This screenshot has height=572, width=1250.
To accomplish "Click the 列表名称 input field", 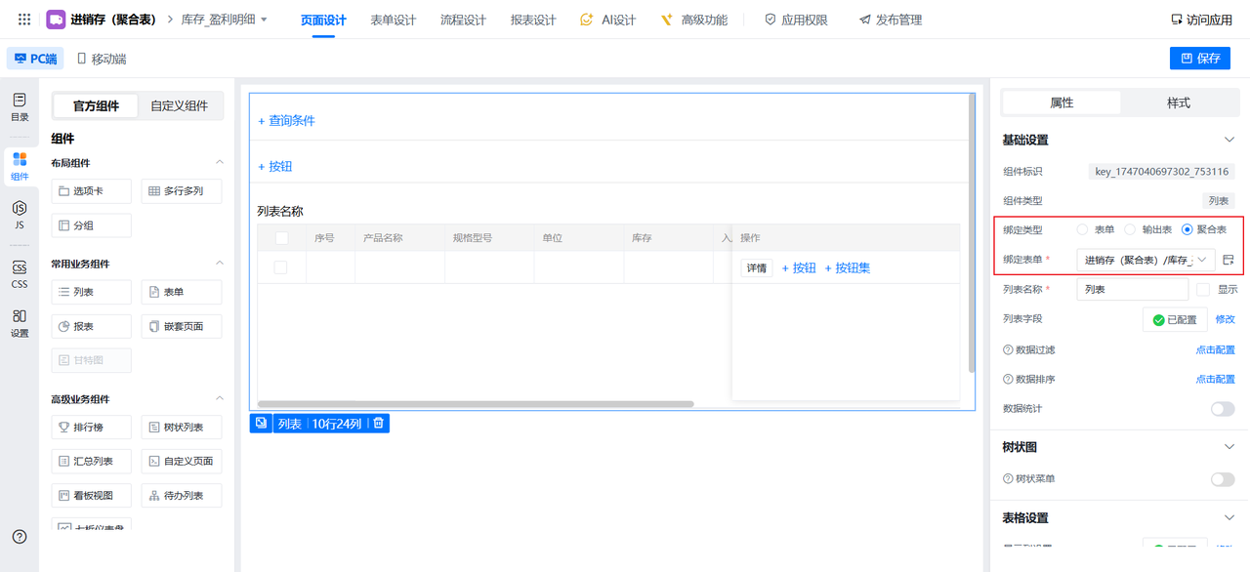I will pyautogui.click(x=1132, y=290).
